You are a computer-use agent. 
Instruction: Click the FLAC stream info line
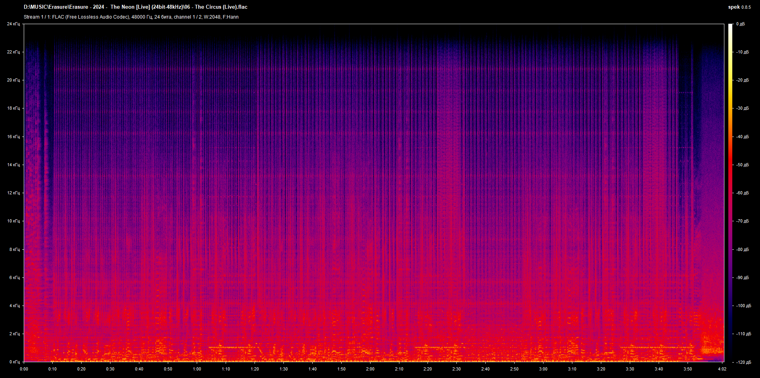[x=131, y=17]
